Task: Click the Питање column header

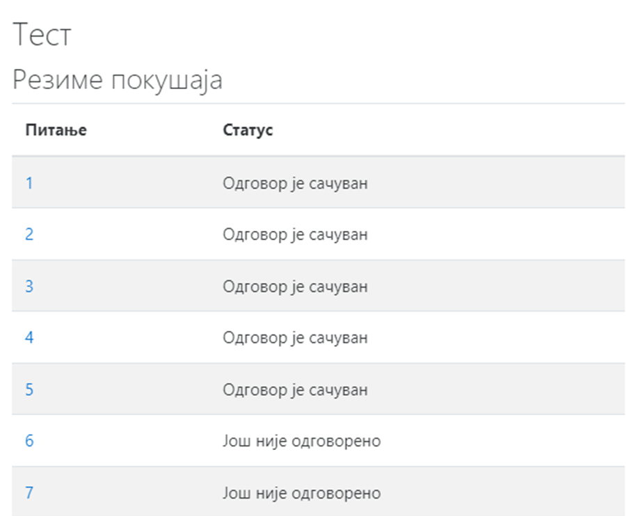Action: pos(56,130)
